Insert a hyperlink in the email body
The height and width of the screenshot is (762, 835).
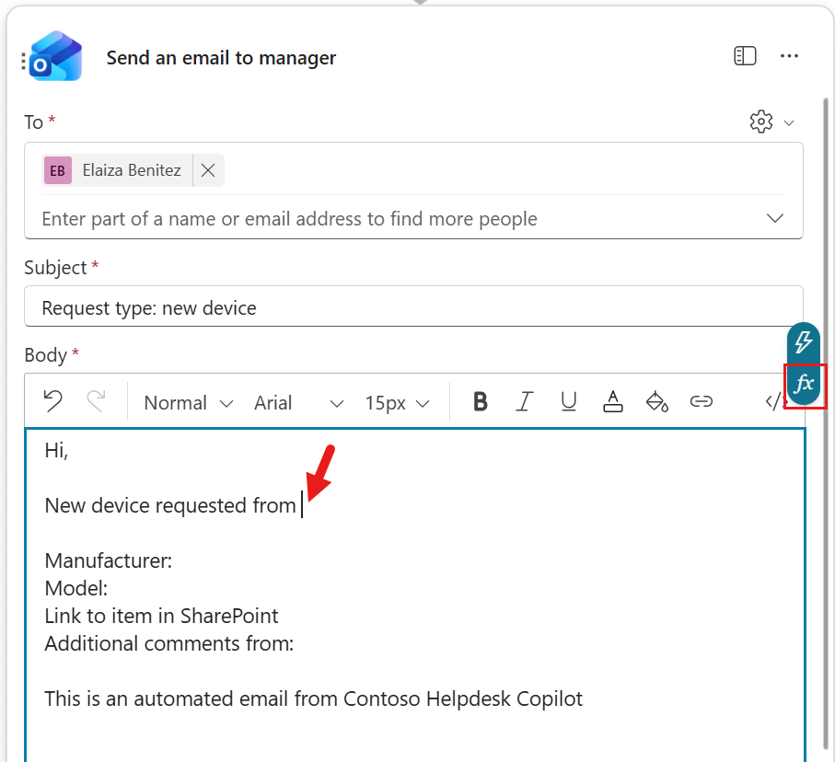(702, 402)
